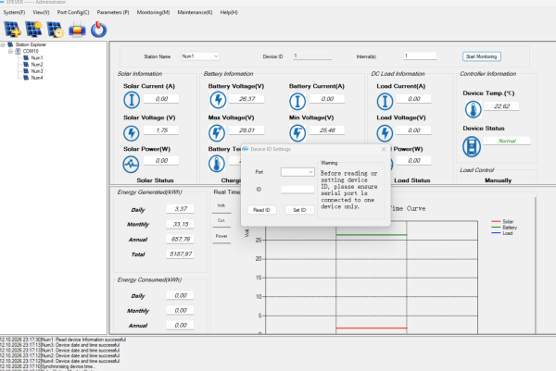Click the Battery legend entry
This screenshot has height=371, width=556.
click(x=504, y=228)
